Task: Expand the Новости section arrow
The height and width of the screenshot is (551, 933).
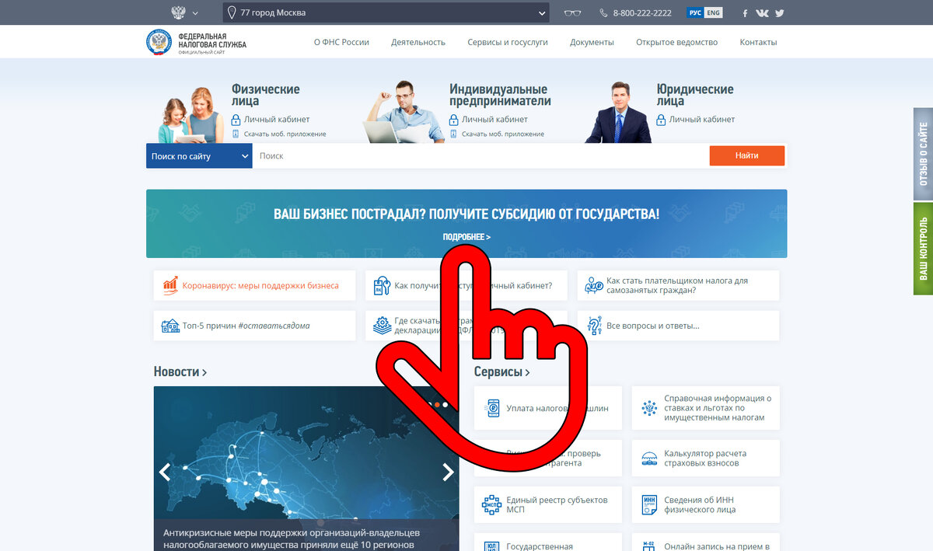Action: (204, 373)
